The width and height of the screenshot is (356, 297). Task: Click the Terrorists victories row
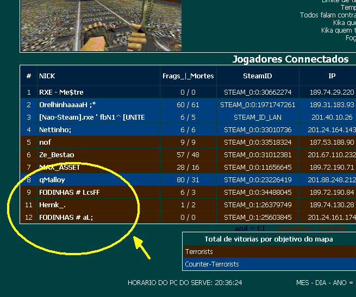coord(269,252)
